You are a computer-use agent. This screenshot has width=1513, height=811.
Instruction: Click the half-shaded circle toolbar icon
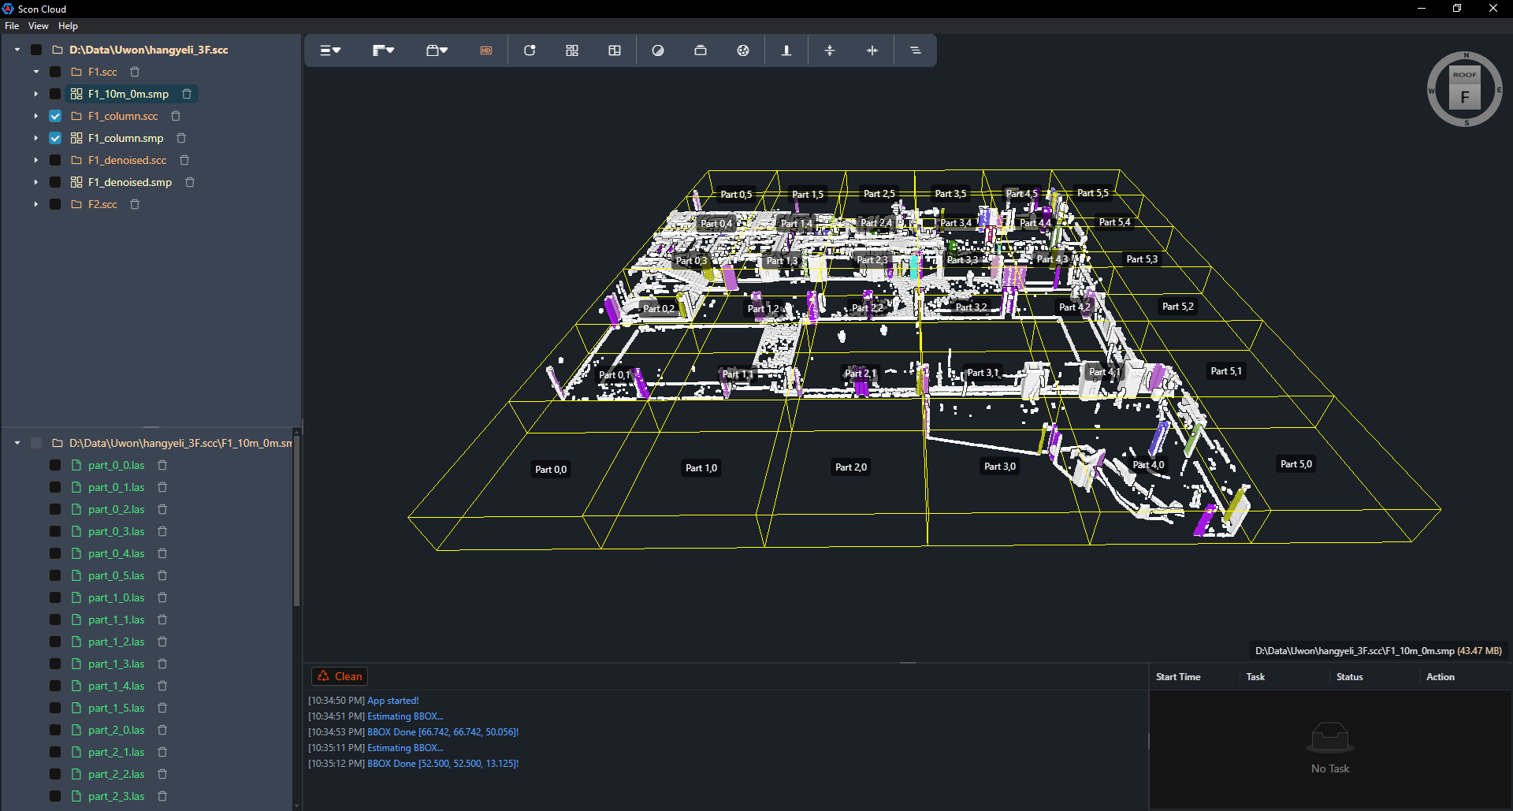tap(658, 50)
